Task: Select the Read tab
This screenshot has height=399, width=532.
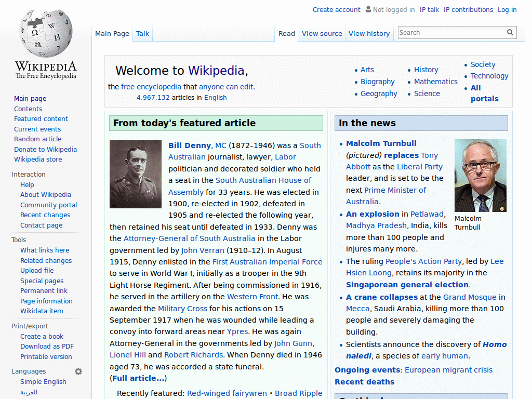Action: [287, 34]
